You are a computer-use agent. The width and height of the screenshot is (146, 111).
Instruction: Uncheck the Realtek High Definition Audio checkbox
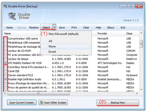pos(6,79)
